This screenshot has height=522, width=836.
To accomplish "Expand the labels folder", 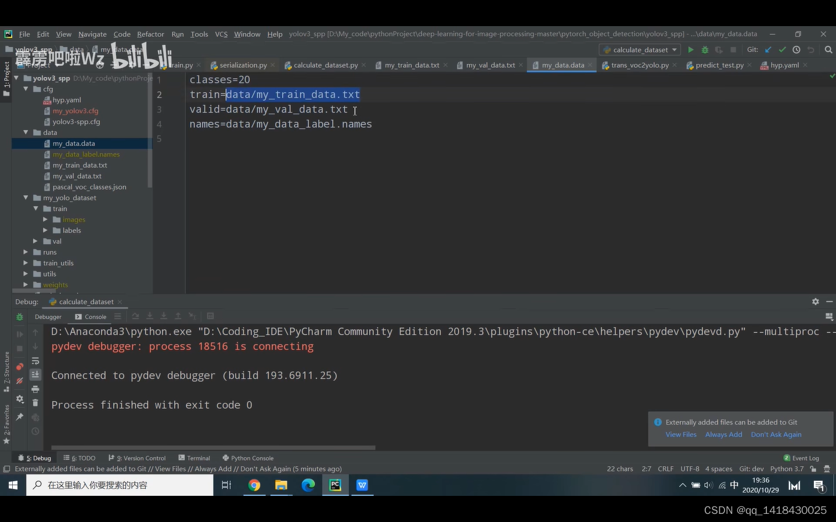I will click(45, 230).
